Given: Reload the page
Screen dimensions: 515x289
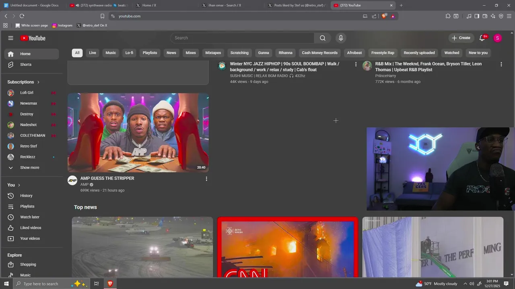Looking at the screenshot, I should [x=22, y=16].
